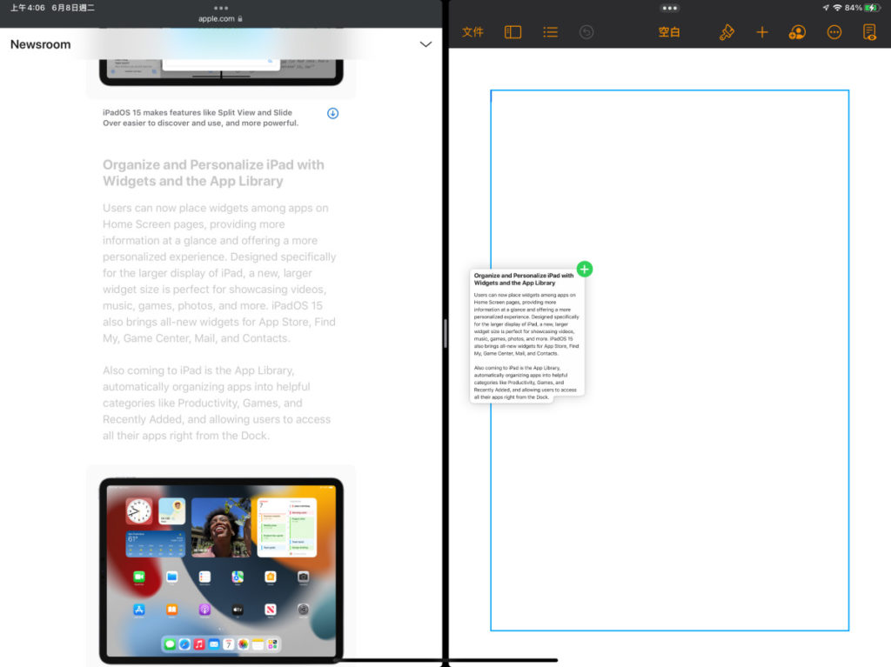Tap the apple.com address bar

pyautogui.click(x=220, y=19)
